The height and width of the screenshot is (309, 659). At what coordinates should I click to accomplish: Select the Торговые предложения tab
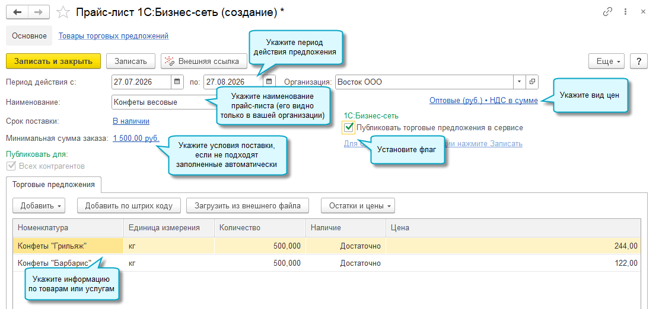pos(54,185)
